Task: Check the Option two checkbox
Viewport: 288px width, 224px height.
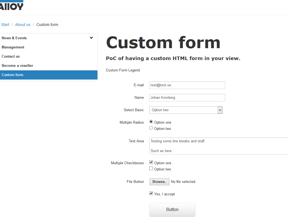Action: point(151,168)
